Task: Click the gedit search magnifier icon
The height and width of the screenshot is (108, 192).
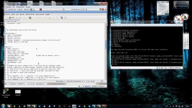Action: click(x=62, y=18)
